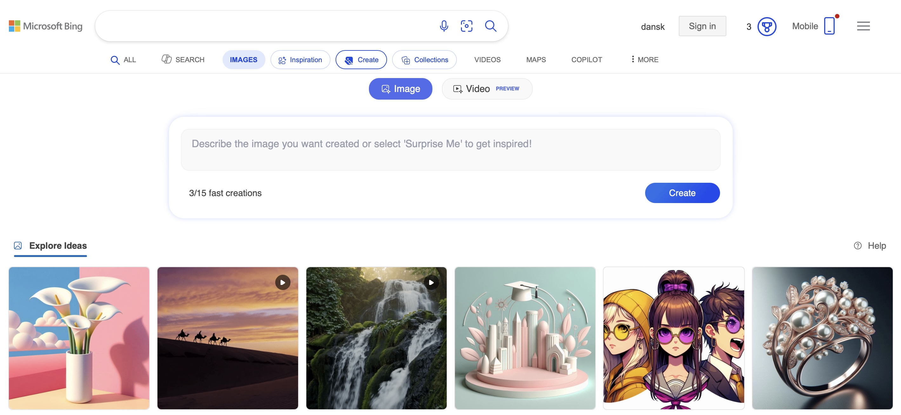Open the hamburger settings menu

click(863, 26)
